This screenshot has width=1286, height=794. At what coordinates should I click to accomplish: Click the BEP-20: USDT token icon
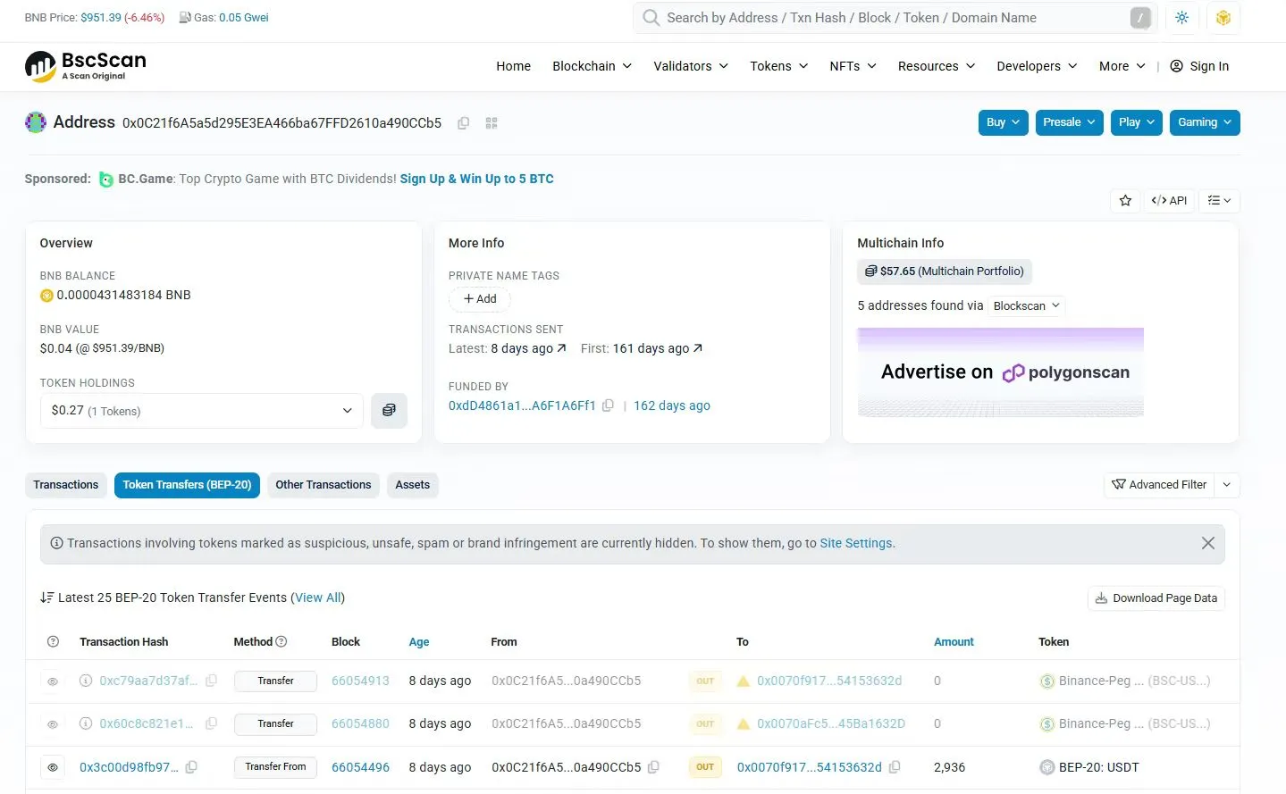1047,767
